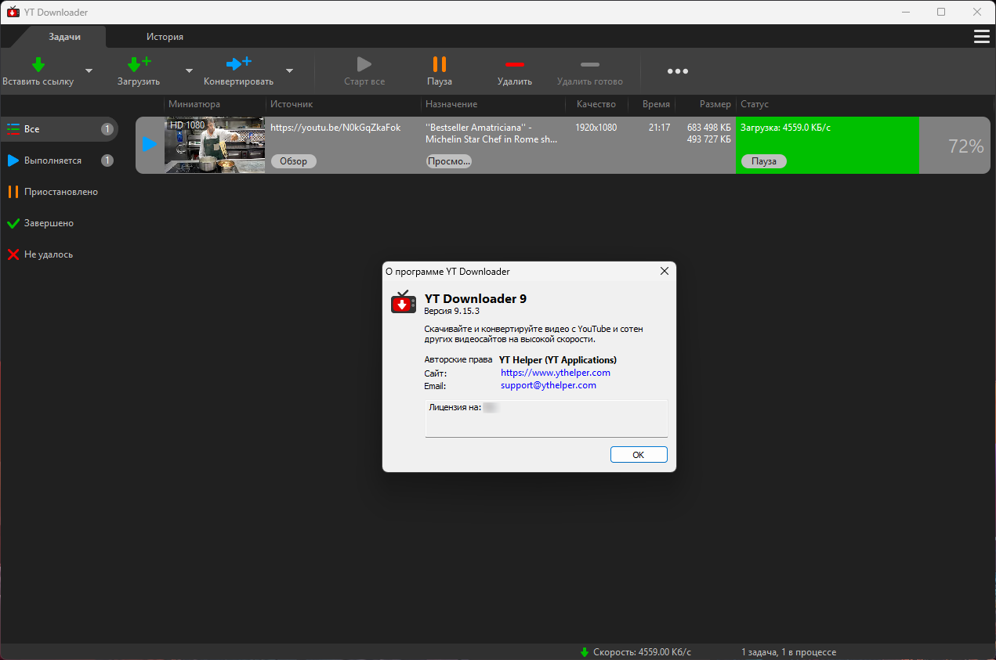Click the Старт все play icon

tap(364, 64)
